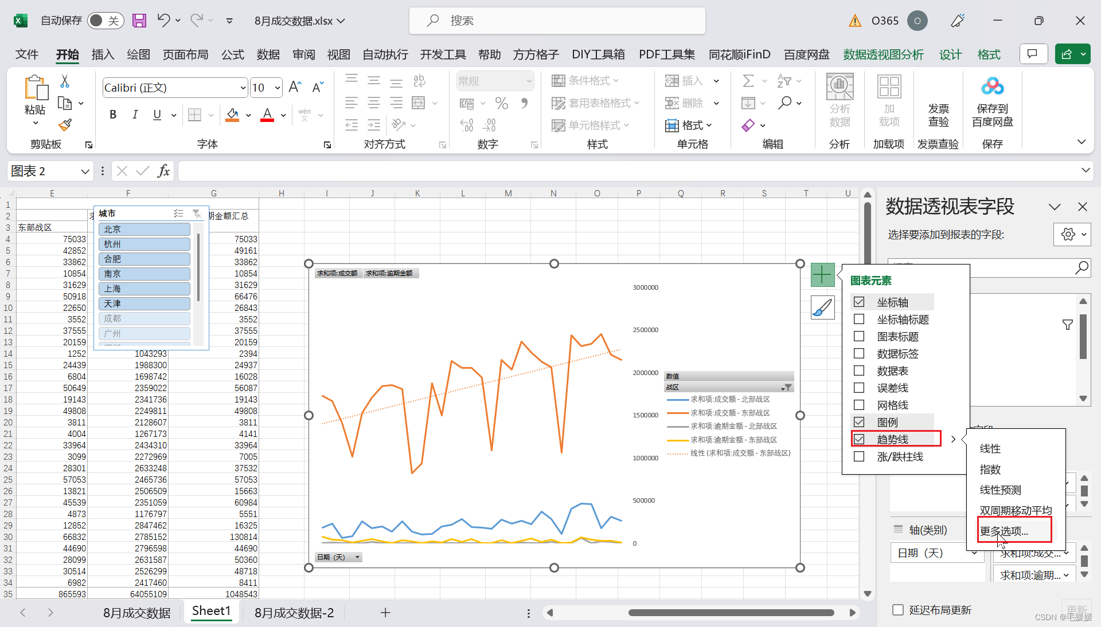Collapse the ribbon with the chevron

click(1082, 142)
